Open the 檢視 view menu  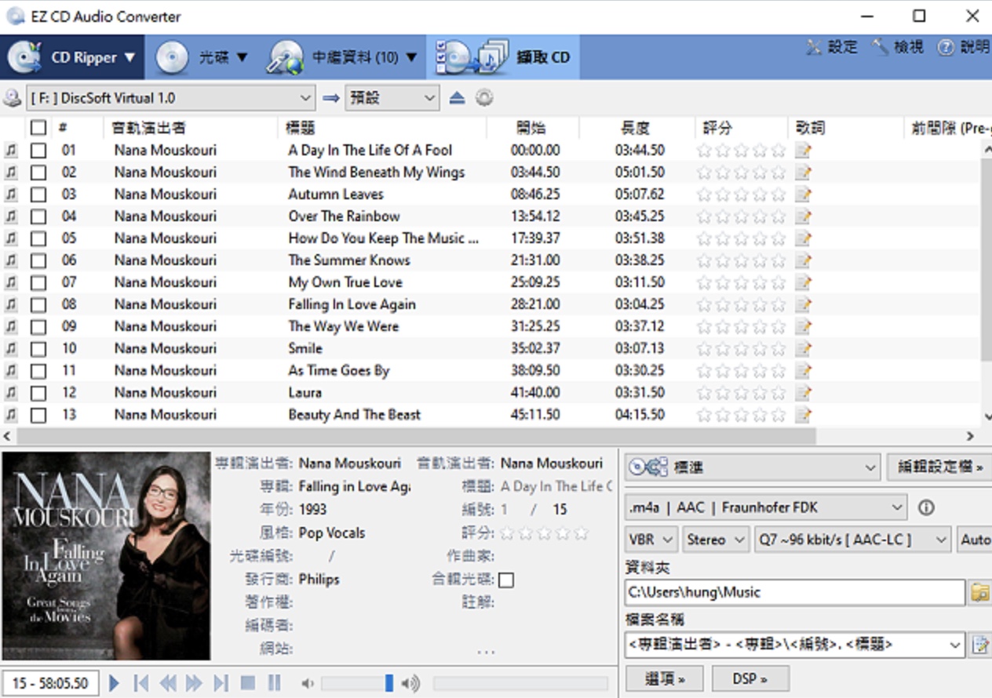click(899, 47)
